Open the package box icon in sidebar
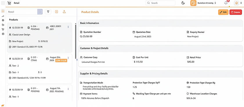The width and height of the screenshot is (244, 107). [3, 20]
